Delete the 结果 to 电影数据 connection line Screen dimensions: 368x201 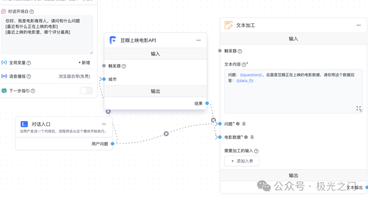point(213,120)
